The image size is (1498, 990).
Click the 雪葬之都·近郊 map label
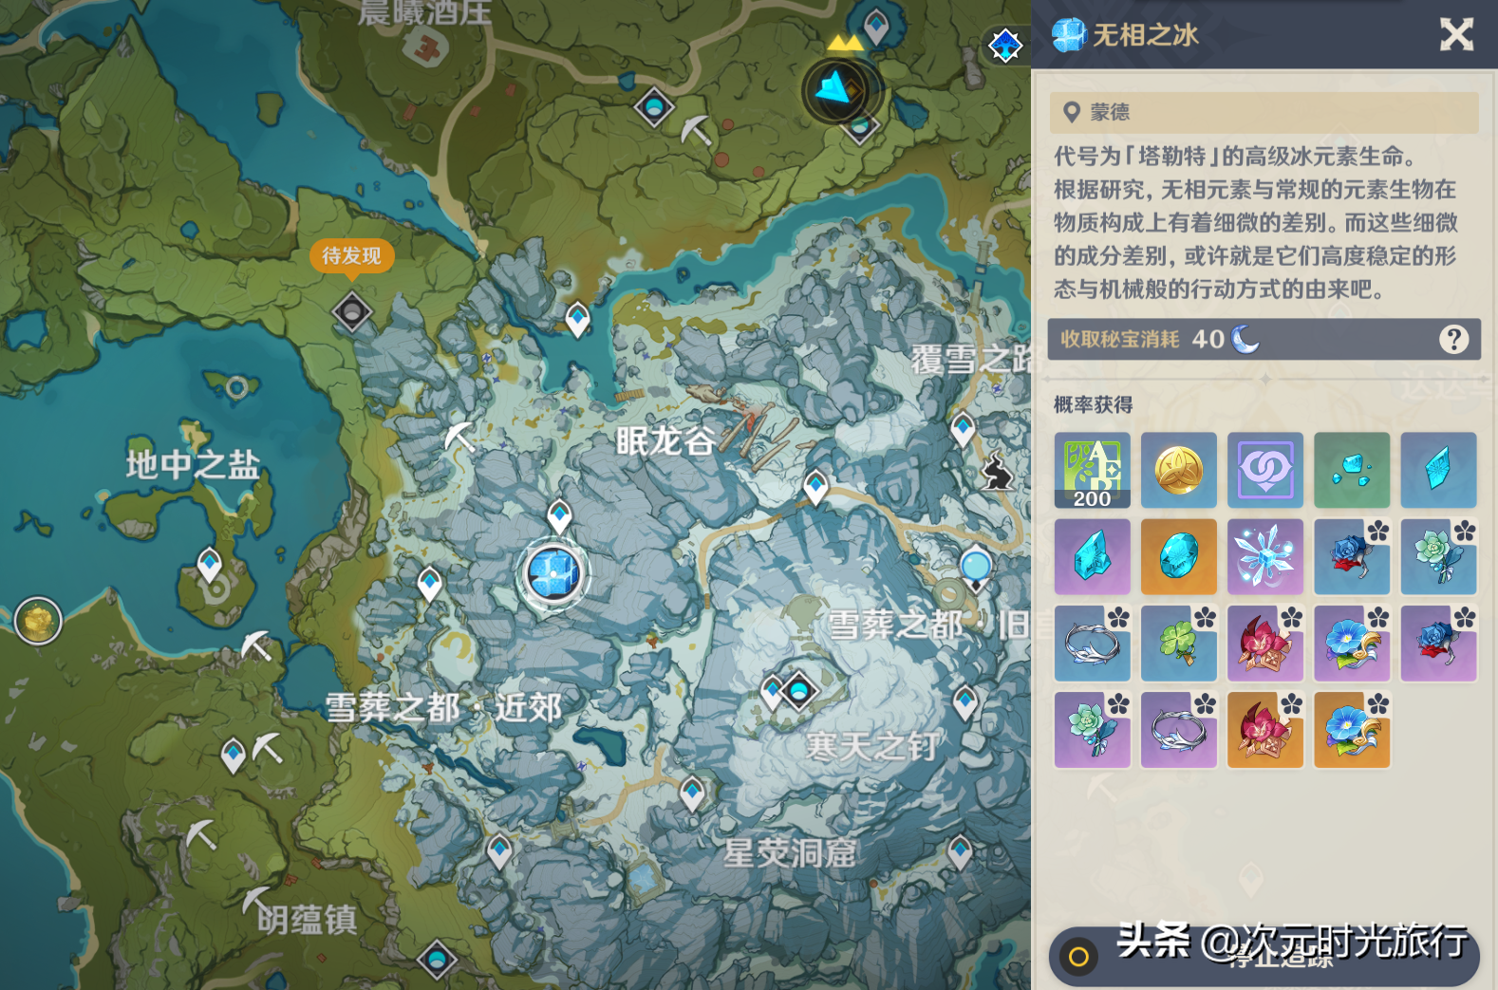tap(443, 708)
